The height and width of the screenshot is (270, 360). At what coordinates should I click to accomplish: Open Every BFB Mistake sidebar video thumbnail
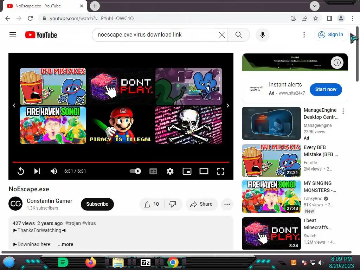click(x=271, y=161)
